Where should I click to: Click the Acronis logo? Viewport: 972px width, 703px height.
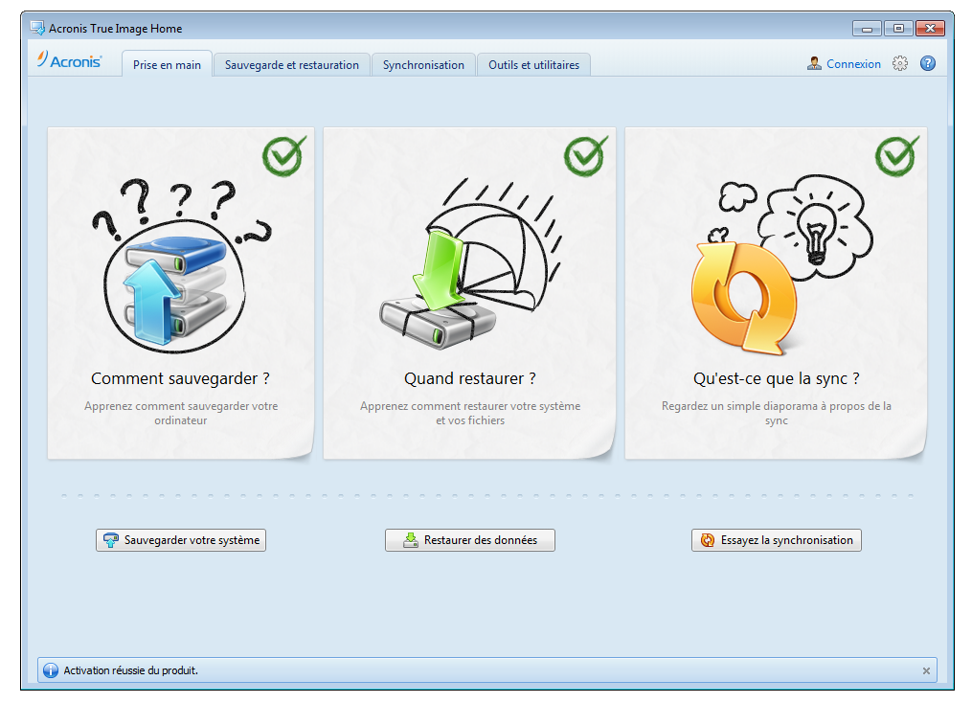69,60
